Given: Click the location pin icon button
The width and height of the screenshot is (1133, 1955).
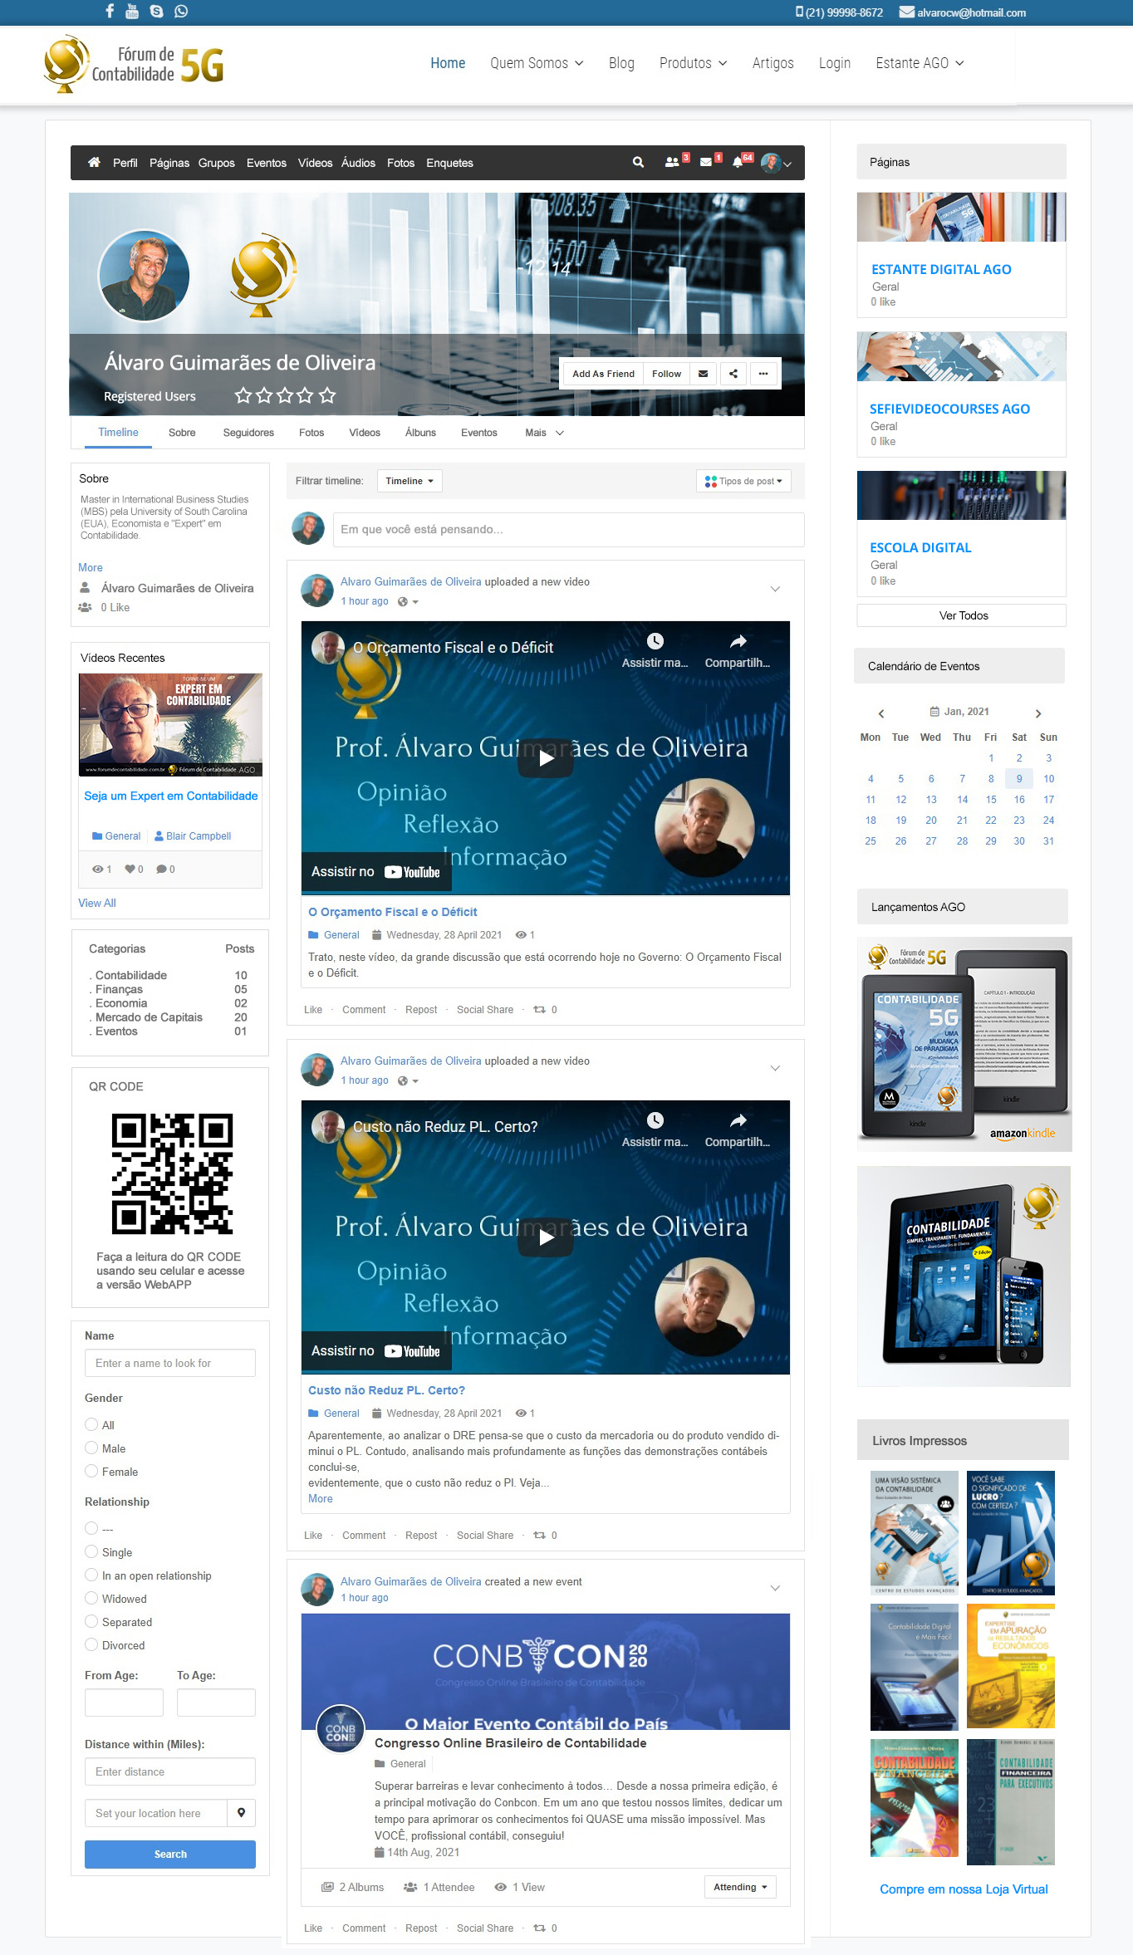Looking at the screenshot, I should coord(241,1812).
